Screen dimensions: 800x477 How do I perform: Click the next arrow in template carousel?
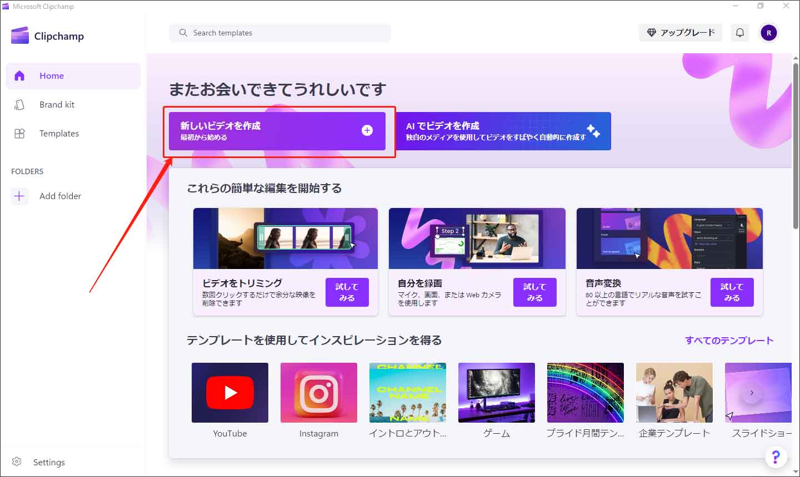[752, 393]
